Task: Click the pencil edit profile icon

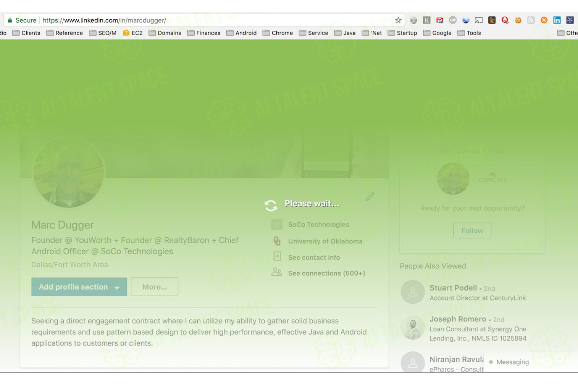Action: 370,197
